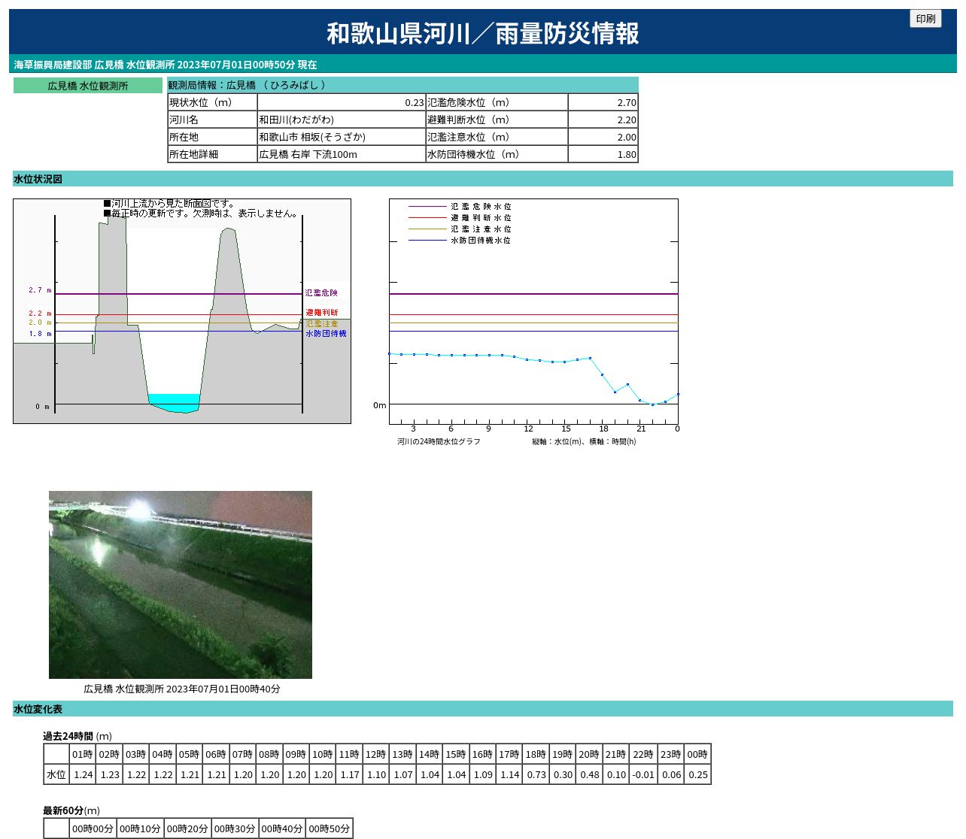The height and width of the screenshot is (839, 966).
Task: Click the cyan water area in cross-section
Action: (174, 399)
